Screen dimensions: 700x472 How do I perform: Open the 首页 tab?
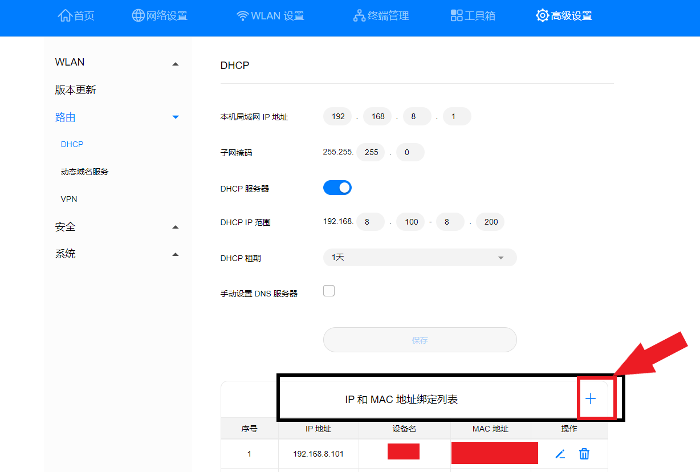[76, 16]
